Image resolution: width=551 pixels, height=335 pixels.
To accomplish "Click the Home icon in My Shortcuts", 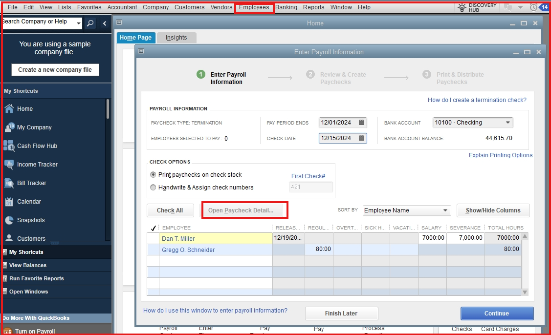I will tap(9, 109).
